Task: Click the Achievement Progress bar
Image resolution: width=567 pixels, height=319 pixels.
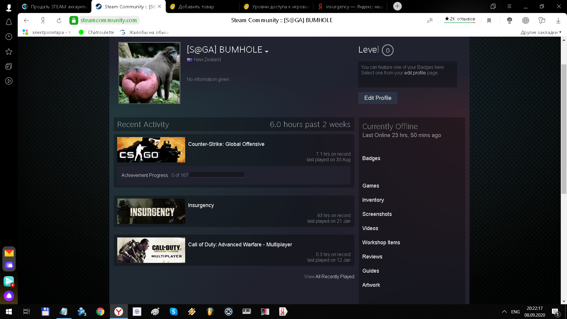Action: 217,175
